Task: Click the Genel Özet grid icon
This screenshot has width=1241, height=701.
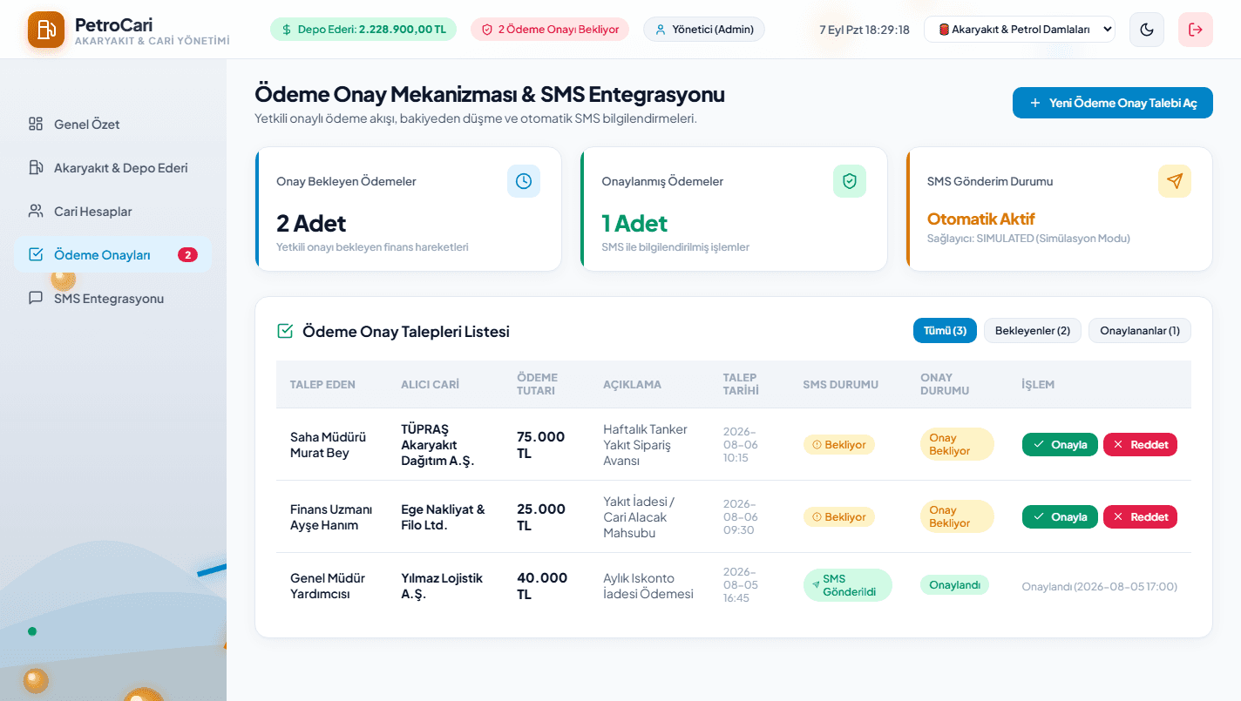Action: (36, 124)
